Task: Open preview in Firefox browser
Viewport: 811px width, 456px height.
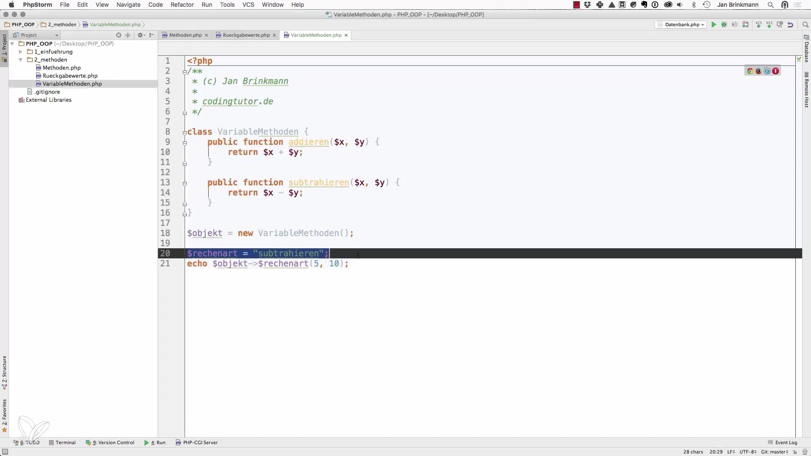Action: [759, 71]
